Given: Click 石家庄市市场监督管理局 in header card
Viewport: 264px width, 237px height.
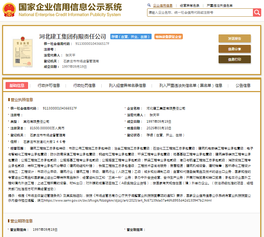Looking at the screenshot, I should (81, 61).
